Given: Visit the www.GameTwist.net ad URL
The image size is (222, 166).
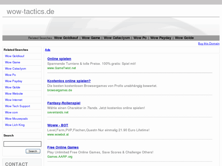Looking at the screenshot, I should [x=62, y=68].
